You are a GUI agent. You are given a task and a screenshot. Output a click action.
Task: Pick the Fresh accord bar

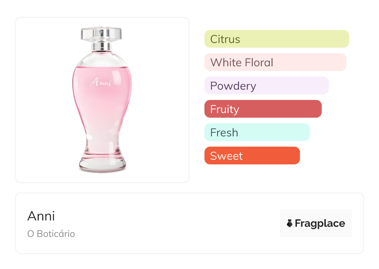[x=257, y=132]
